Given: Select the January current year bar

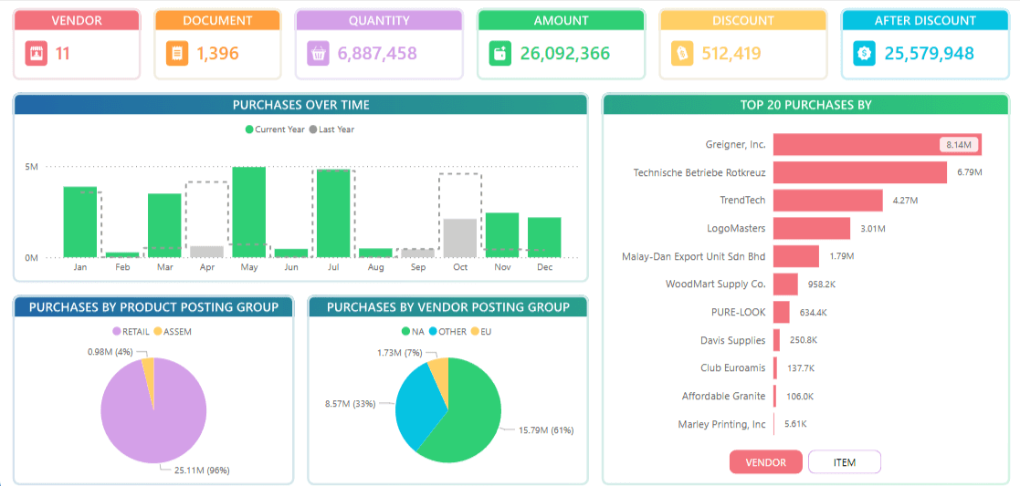Looking at the screenshot, I should tap(80, 222).
